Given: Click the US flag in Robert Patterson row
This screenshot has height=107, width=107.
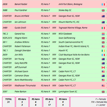Looking at the screenshot, I should click(x=103, y=47).
